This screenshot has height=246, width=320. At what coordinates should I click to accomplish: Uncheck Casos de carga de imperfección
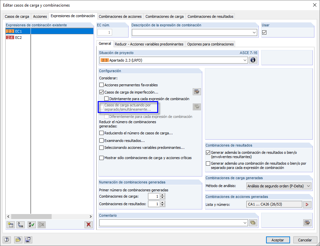point(101,92)
